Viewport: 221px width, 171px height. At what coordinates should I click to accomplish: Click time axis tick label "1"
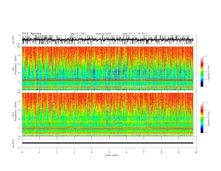(x=39, y=152)
